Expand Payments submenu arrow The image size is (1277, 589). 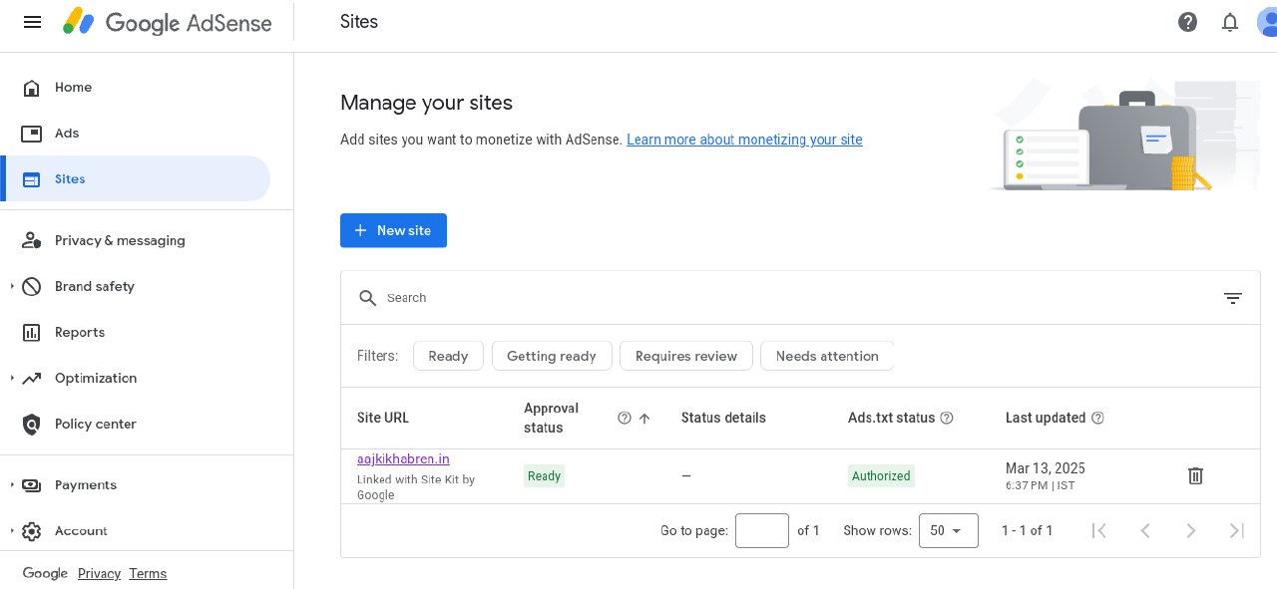point(12,485)
